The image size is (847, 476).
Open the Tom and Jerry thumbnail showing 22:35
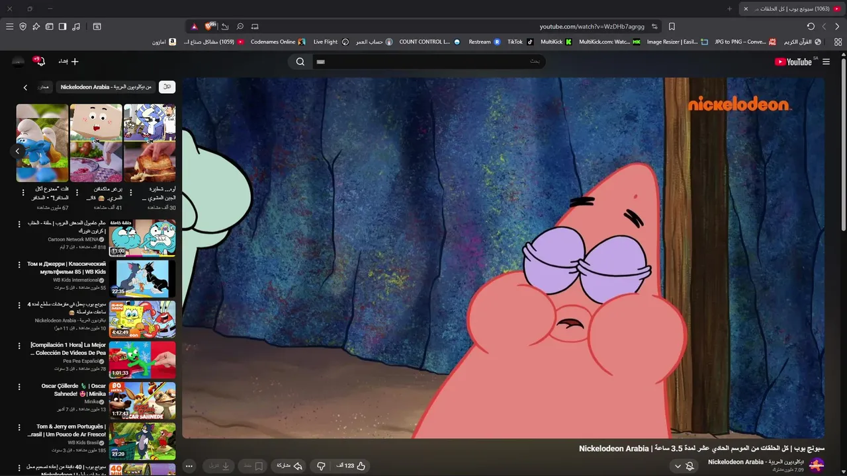point(142,278)
